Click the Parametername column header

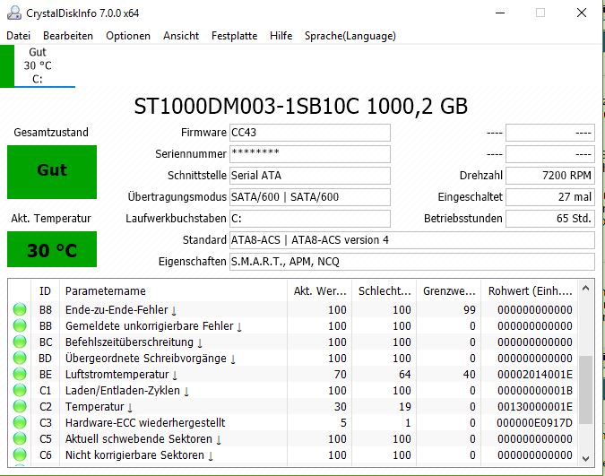coord(173,290)
